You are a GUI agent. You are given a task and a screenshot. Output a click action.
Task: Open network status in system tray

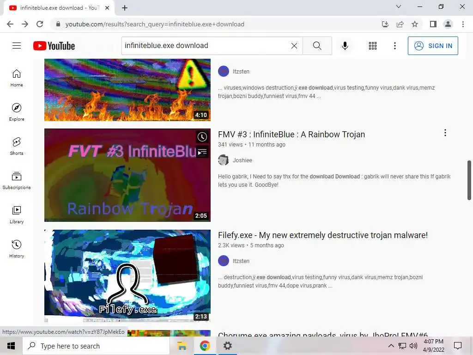402,346
